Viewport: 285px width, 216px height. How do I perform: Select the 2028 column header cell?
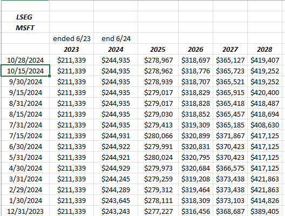pos(264,49)
